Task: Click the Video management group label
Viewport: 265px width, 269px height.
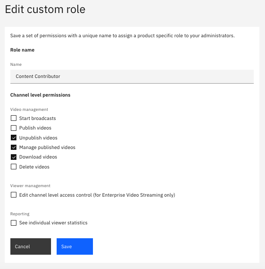Action: coord(29,110)
